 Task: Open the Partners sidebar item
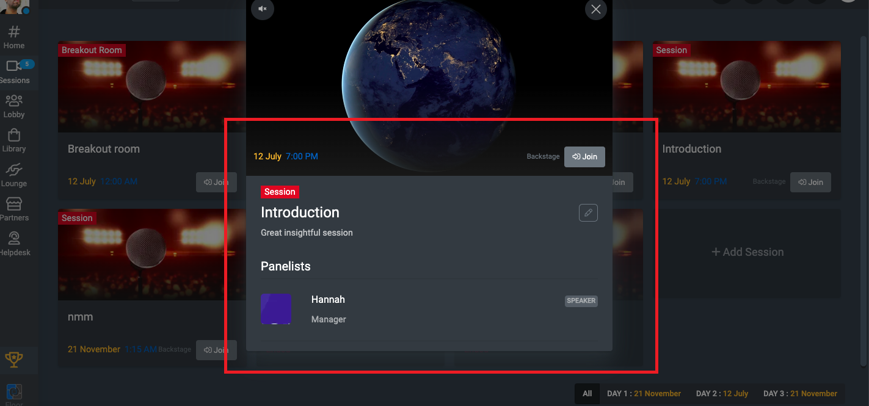[x=14, y=209]
